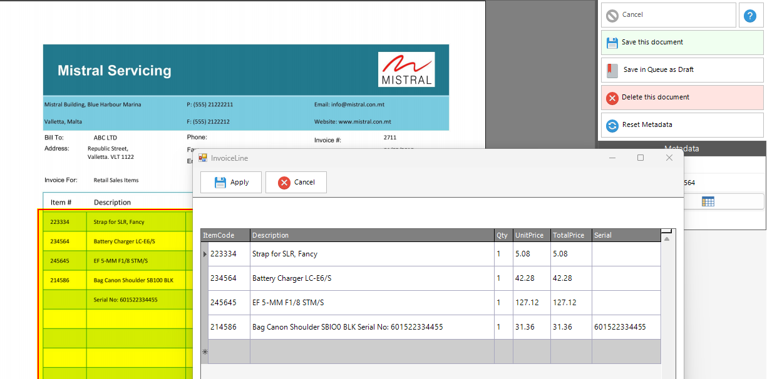Click the Mistral logo on the invoice
Viewport: 767px width, 379px height.
(406, 69)
